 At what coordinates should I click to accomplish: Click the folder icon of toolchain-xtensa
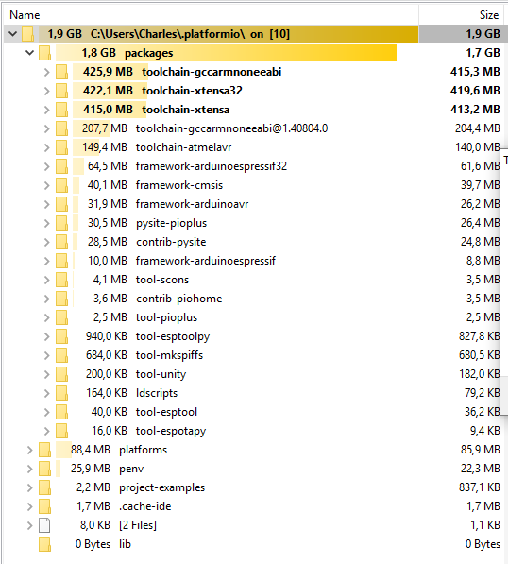pyautogui.click(x=61, y=110)
